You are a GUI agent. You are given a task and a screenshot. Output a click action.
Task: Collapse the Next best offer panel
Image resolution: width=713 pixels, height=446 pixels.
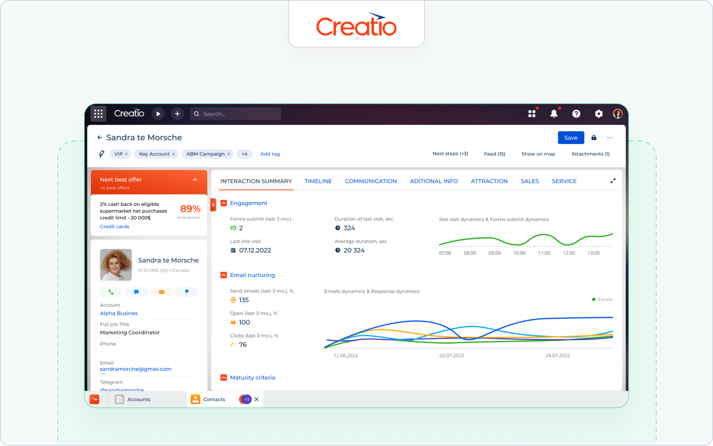click(195, 180)
